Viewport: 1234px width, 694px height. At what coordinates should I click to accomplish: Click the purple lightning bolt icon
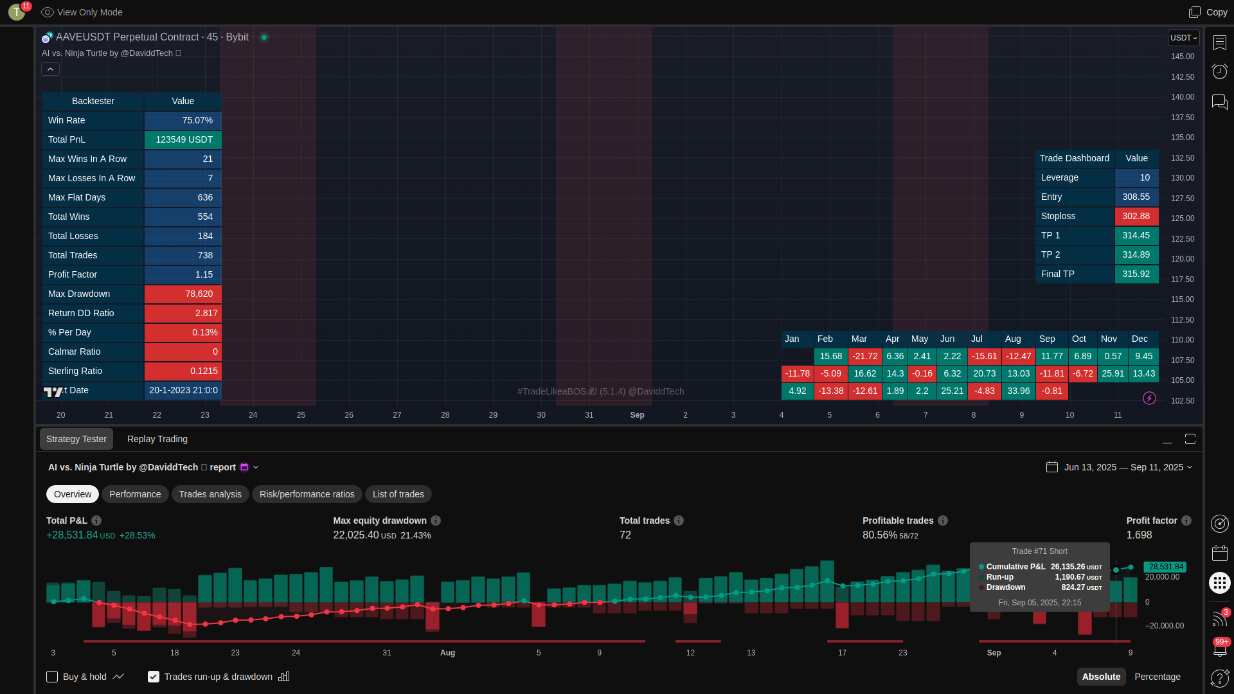pos(1149,398)
